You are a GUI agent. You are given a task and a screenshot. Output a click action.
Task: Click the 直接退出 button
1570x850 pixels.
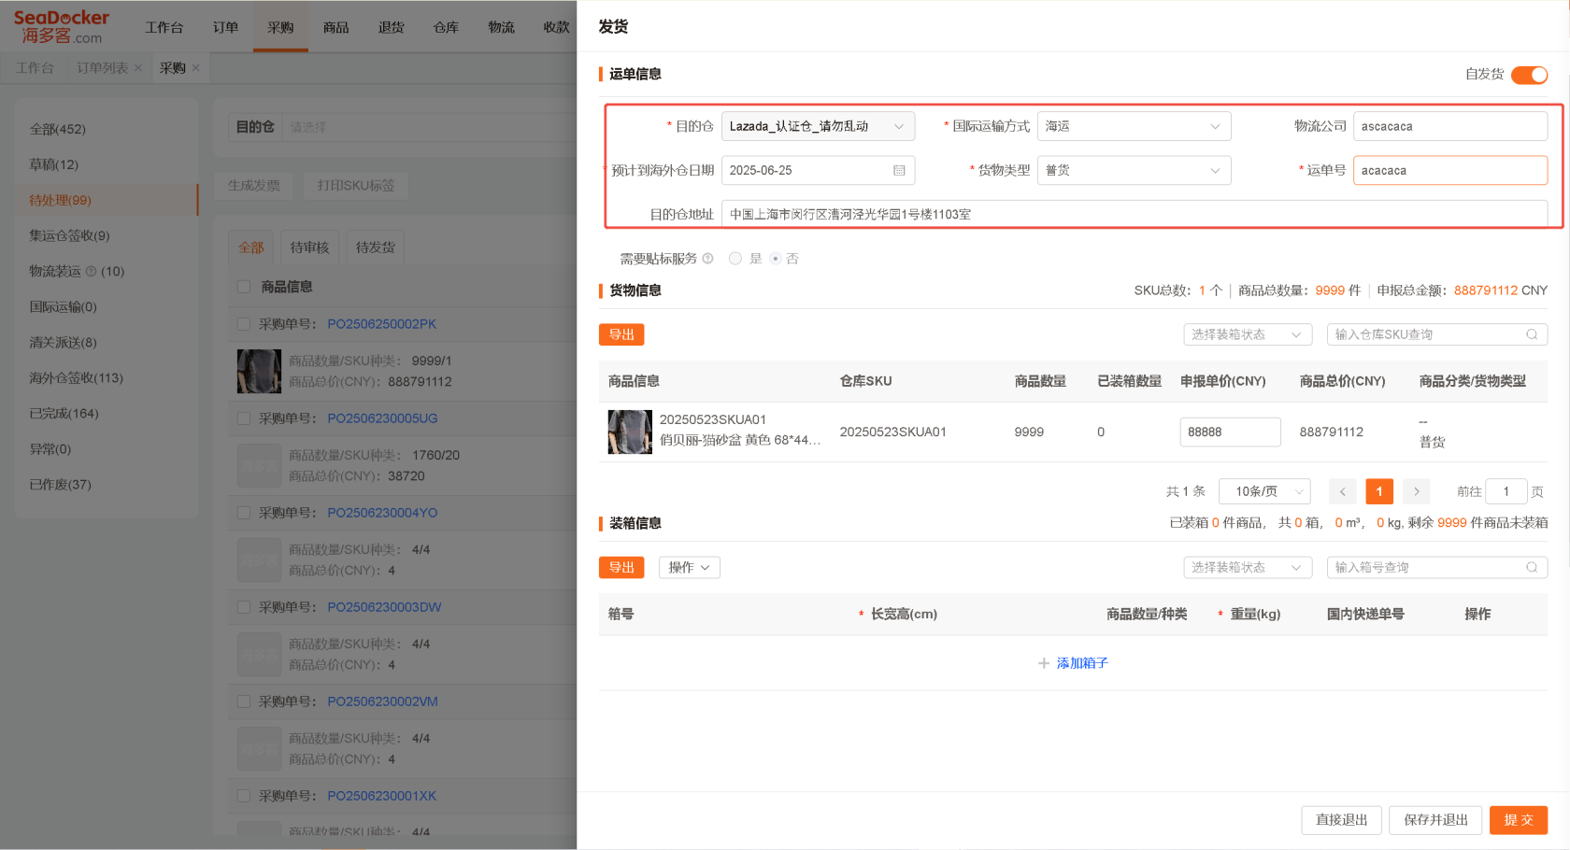[1341, 819]
